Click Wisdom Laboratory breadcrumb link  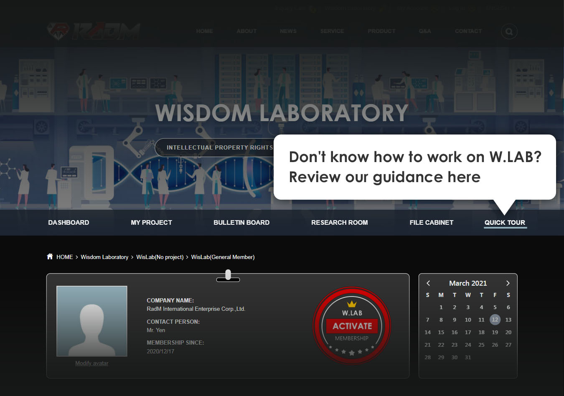(x=104, y=257)
